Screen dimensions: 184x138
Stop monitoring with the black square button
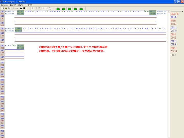24,8
